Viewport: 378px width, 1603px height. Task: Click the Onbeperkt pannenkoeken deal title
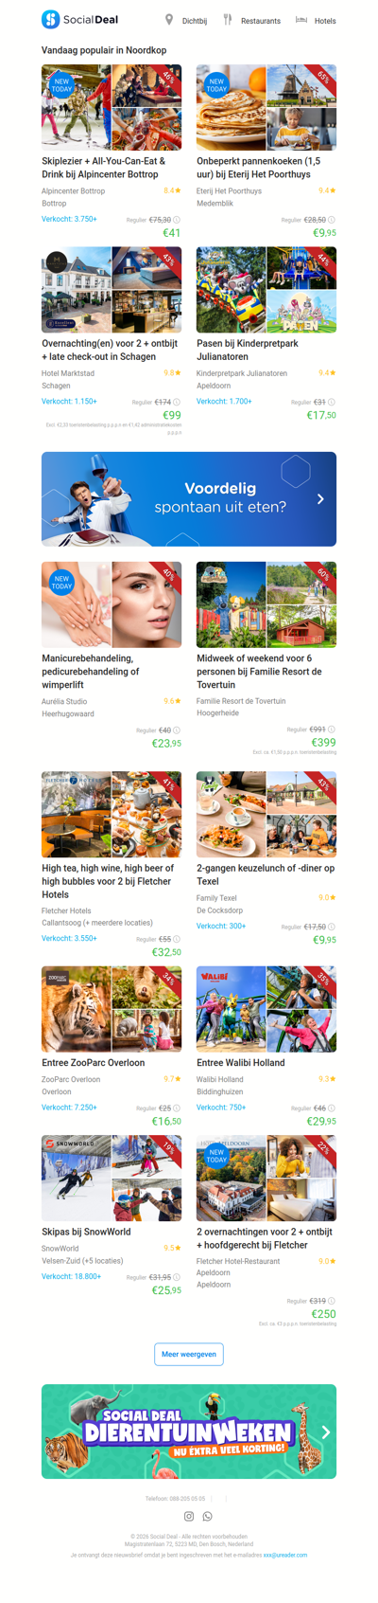click(x=259, y=168)
